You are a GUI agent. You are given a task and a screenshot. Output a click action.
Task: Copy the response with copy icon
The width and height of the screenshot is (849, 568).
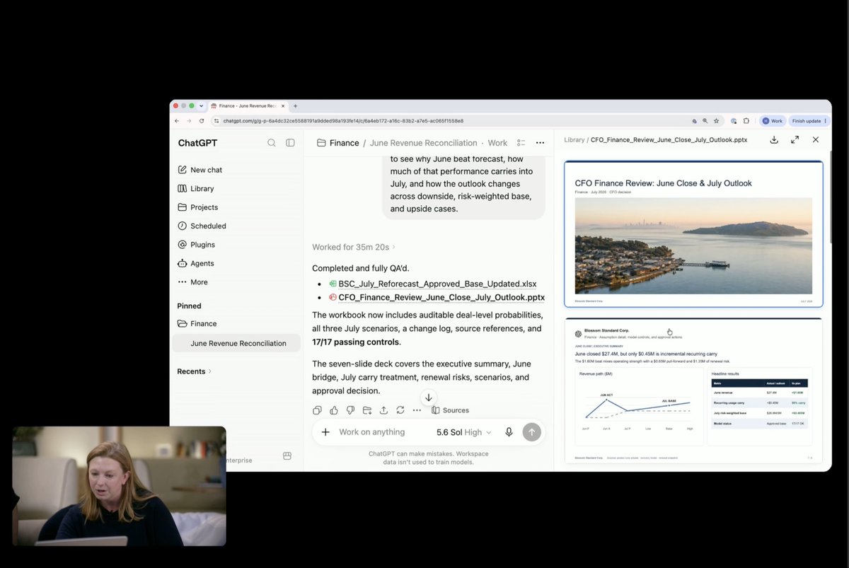[x=317, y=410]
